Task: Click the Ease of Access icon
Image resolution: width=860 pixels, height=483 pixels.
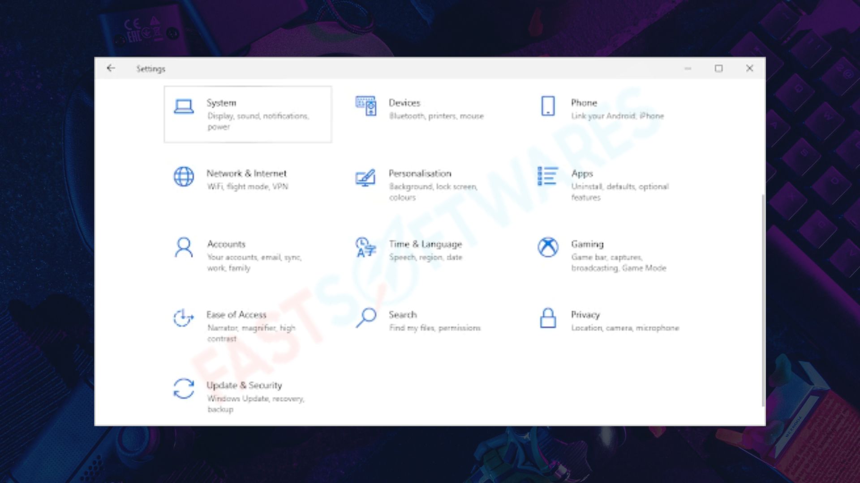Action: click(x=184, y=318)
